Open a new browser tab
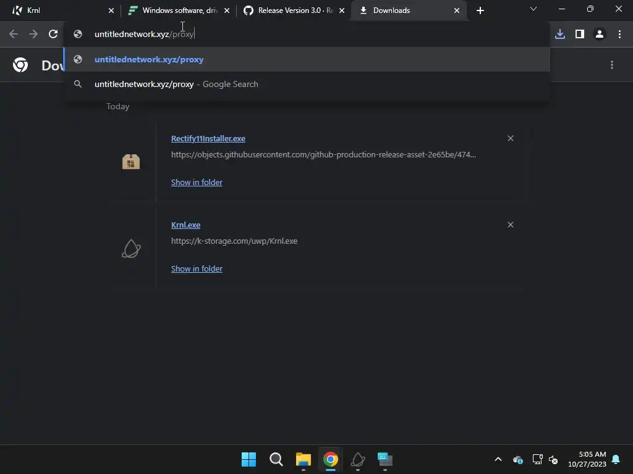The width and height of the screenshot is (633, 474). coord(480,10)
